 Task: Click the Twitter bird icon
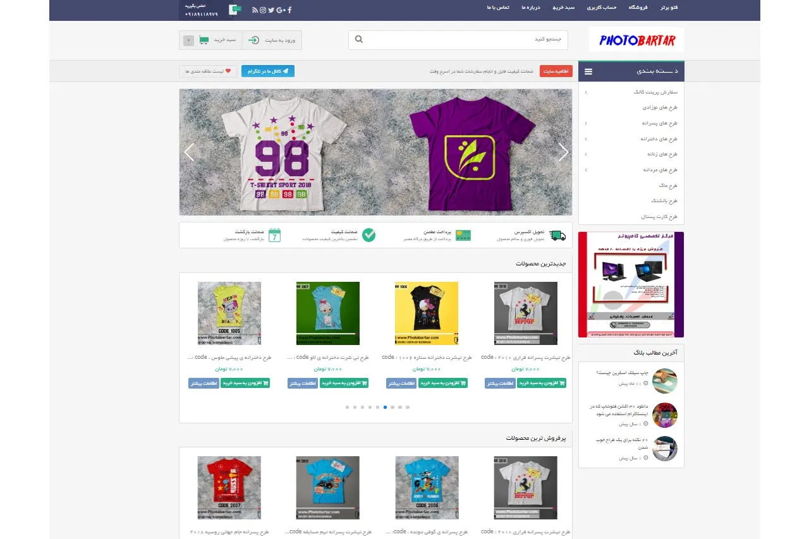[x=271, y=9]
